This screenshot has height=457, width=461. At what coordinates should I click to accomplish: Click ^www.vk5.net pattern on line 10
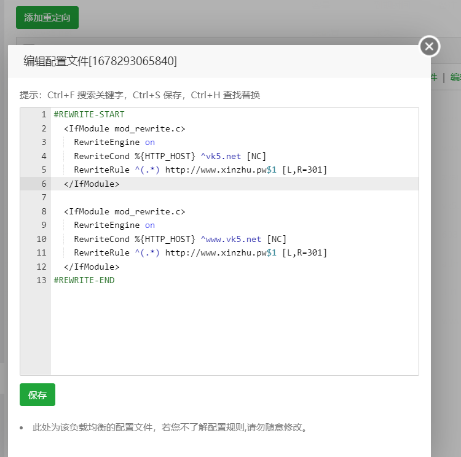[x=230, y=239]
